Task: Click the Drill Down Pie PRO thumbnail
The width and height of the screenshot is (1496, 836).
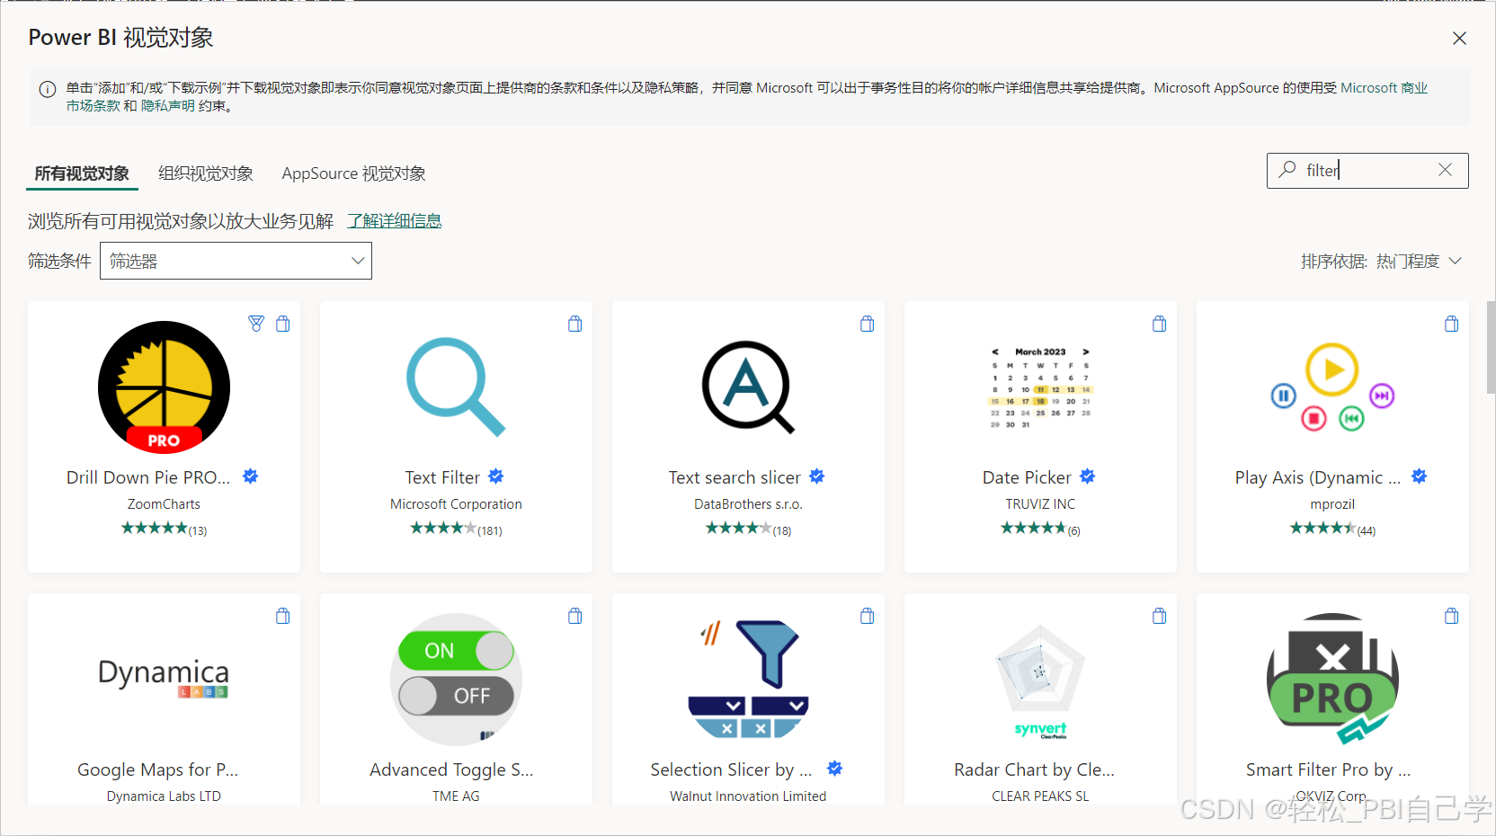Action: pos(164,387)
